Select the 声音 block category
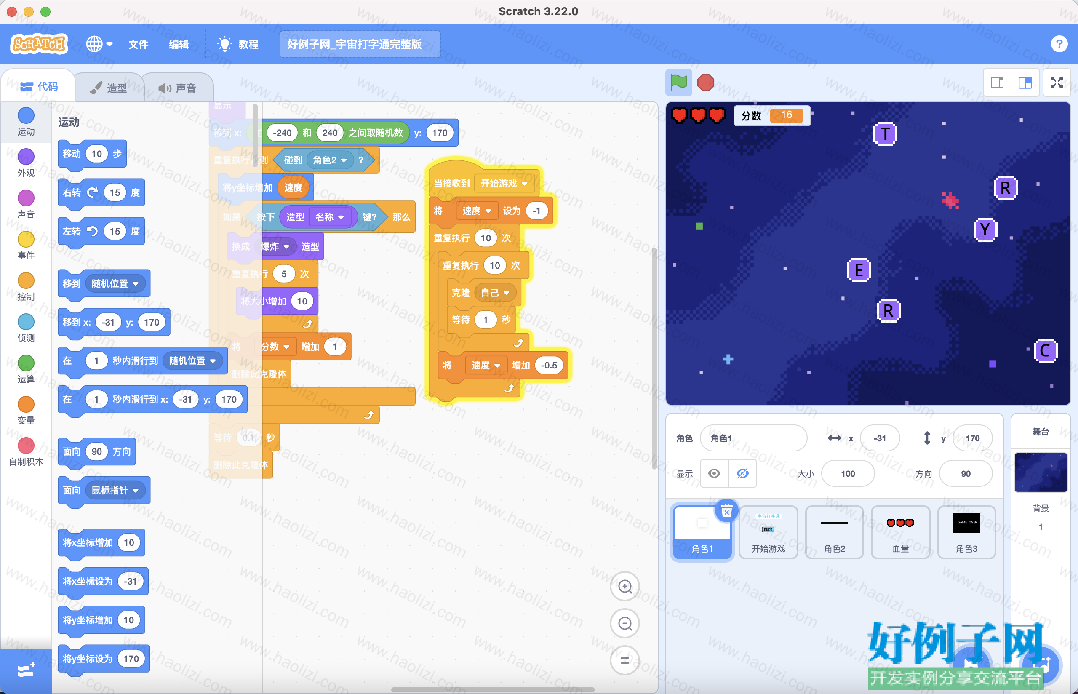This screenshot has height=694, width=1078. (26, 204)
